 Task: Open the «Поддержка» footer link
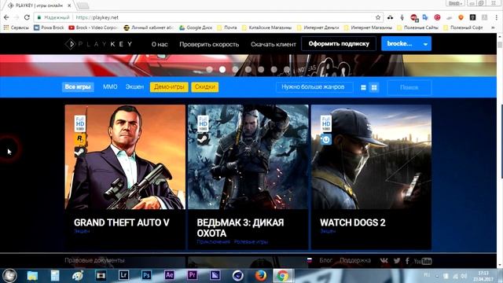[355, 260]
